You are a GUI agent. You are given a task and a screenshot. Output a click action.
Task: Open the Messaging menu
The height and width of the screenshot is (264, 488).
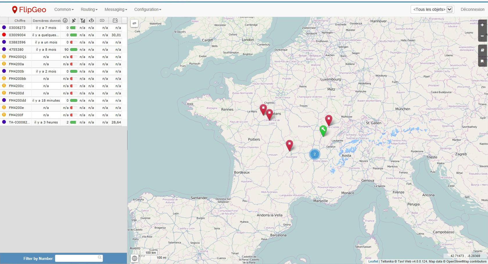pyautogui.click(x=116, y=9)
